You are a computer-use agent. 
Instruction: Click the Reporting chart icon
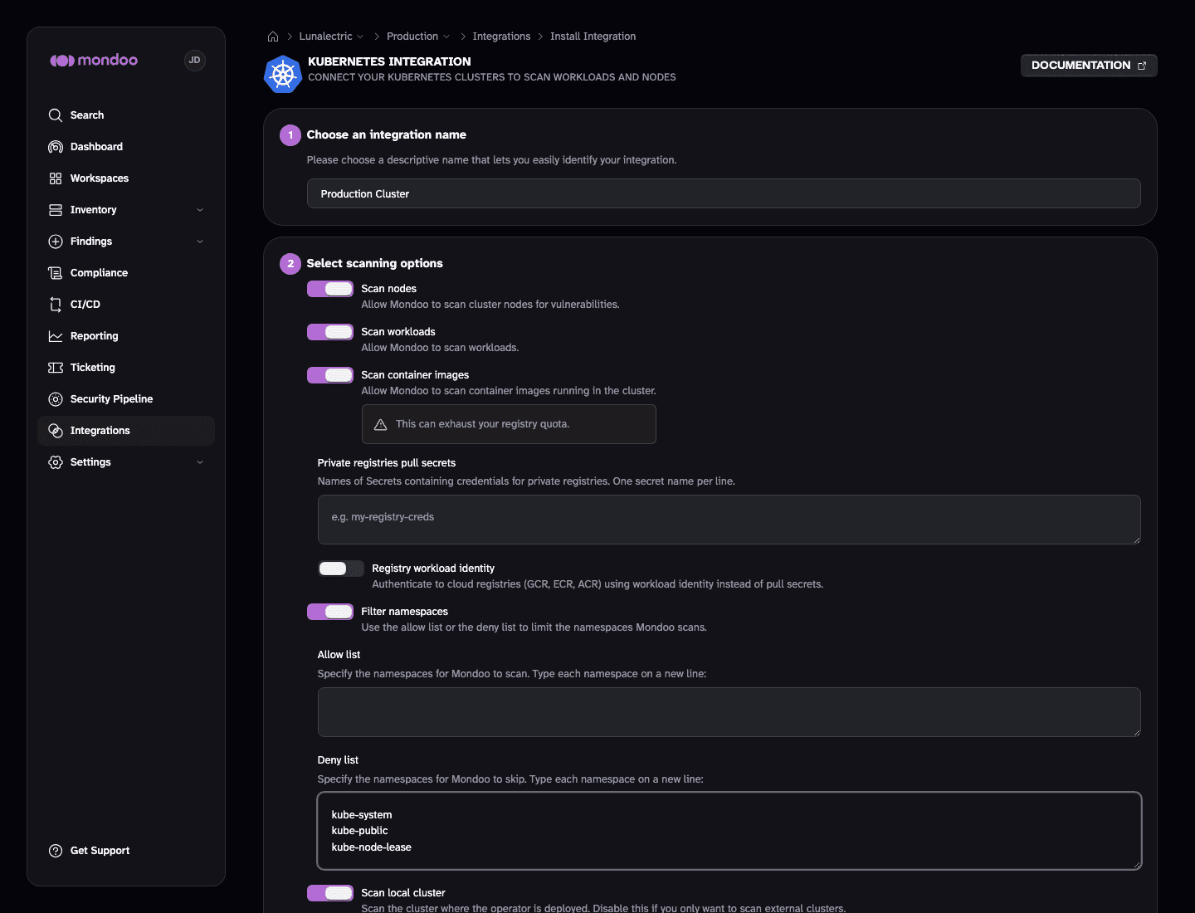tap(56, 336)
